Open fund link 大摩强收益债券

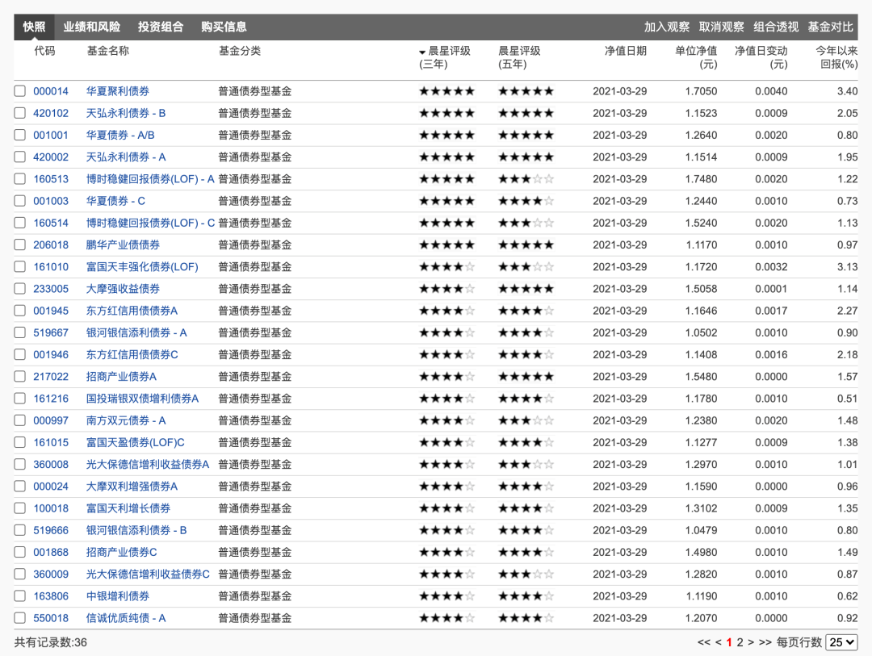click(x=123, y=289)
